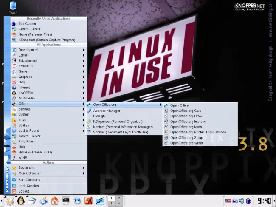Click the Scribus icon in Office submenu
The image size is (276, 207).
pos(89,132)
